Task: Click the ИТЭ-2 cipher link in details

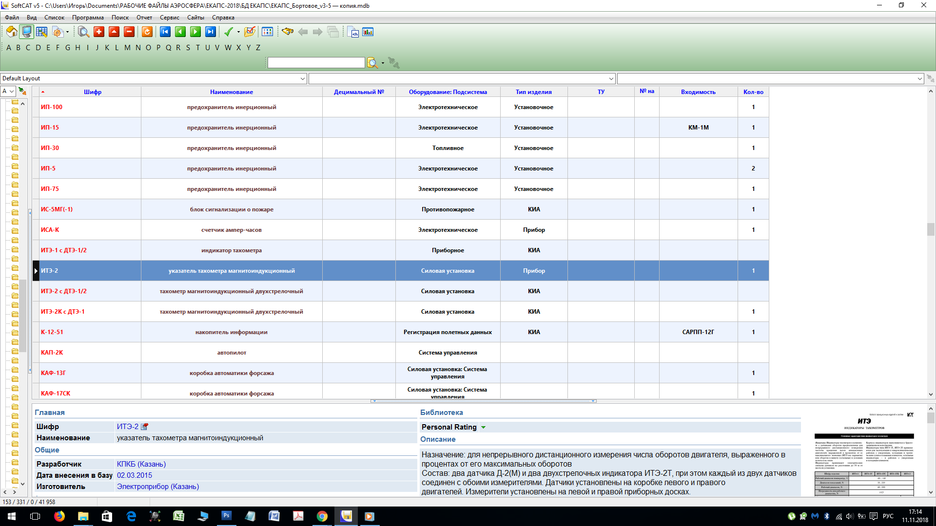Action: coord(128,427)
